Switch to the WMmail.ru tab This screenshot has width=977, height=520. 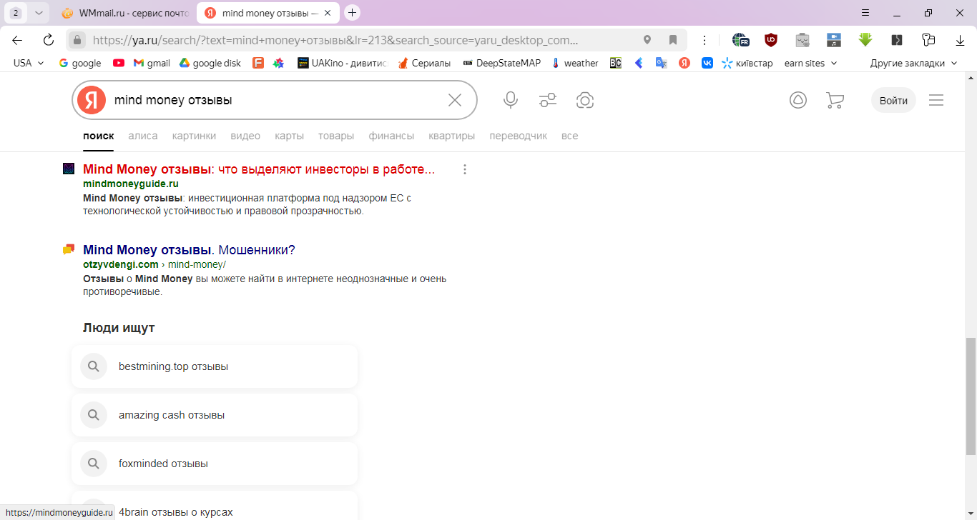pos(124,13)
